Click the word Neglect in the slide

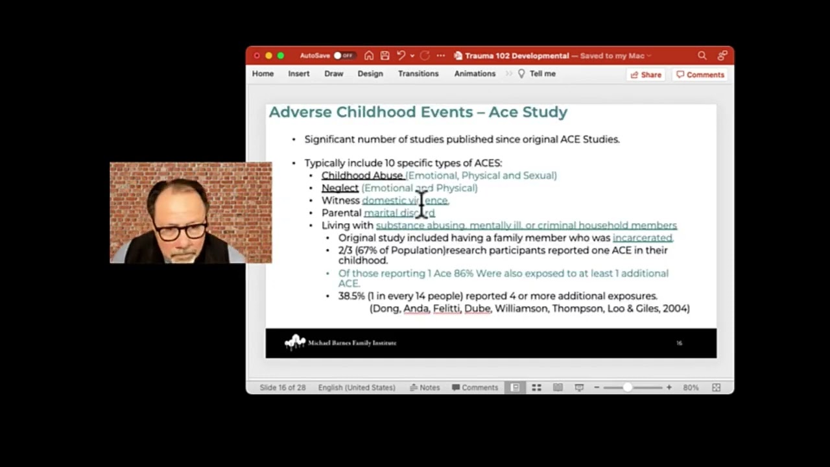[x=340, y=187]
